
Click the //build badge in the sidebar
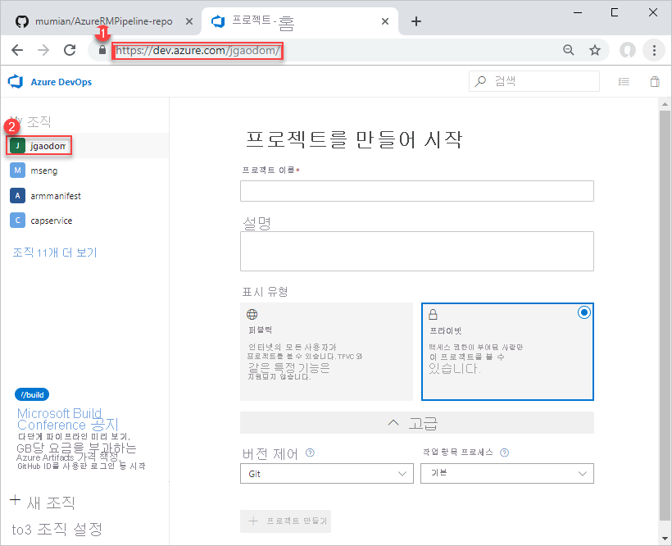pyautogui.click(x=31, y=394)
